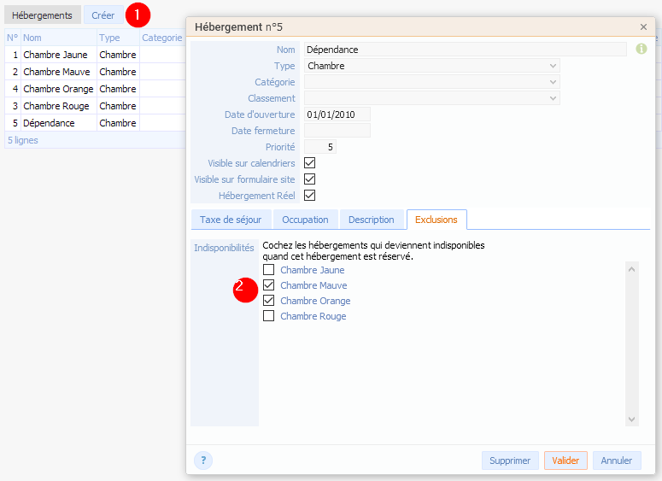Open the Type dropdown
The image size is (662, 481).
coord(432,66)
